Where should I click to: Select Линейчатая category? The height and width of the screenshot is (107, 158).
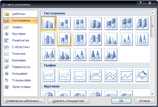(21, 40)
